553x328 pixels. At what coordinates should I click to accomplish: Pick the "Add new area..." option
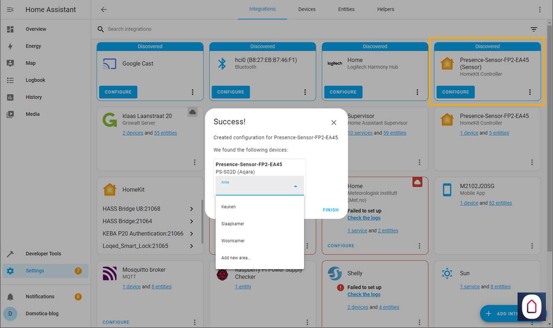click(236, 258)
